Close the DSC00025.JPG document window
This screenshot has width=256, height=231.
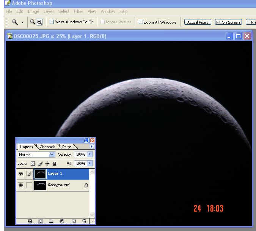click(247, 36)
